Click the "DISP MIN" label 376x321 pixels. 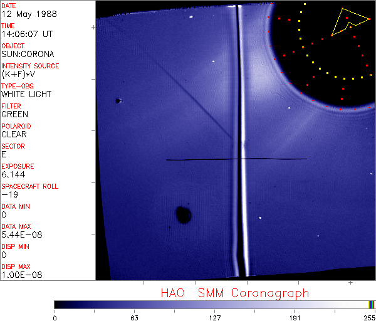point(15,246)
